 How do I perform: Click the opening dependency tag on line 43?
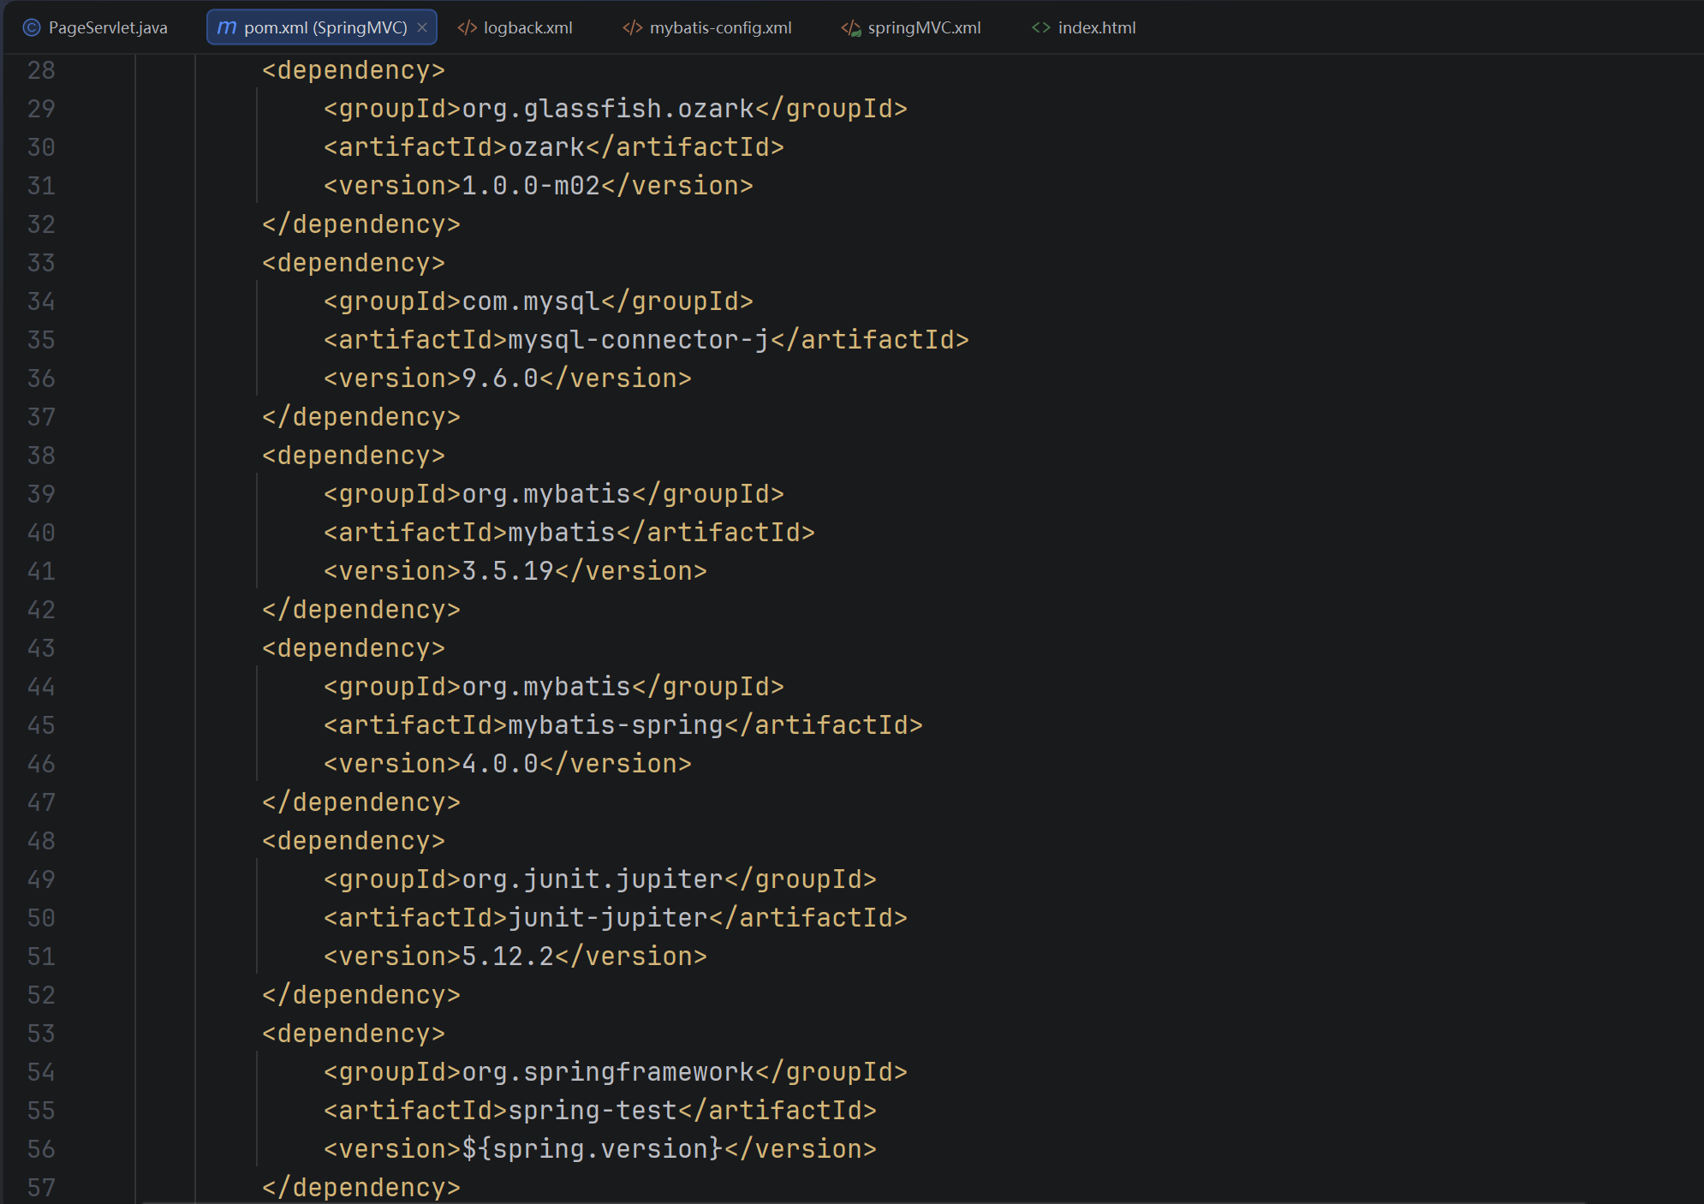click(354, 648)
